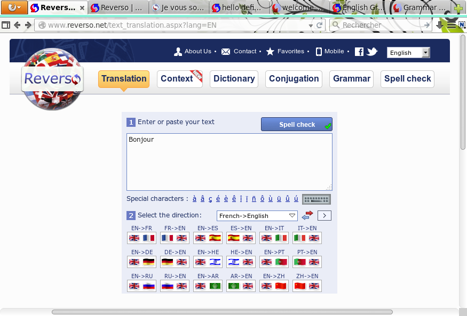Insert special character ñ

(254, 199)
